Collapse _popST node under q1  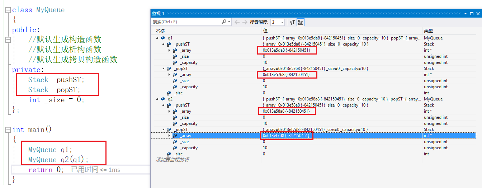pos(163,69)
